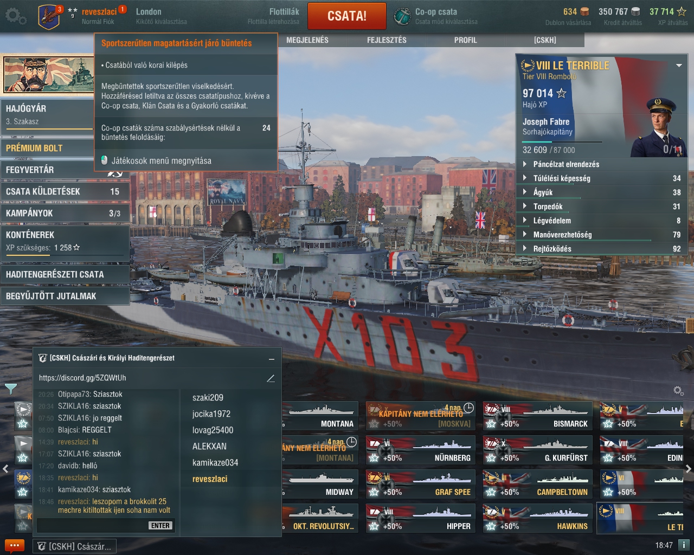Edit clan message with pencil icon
The width and height of the screenshot is (694, 555).
tap(271, 378)
